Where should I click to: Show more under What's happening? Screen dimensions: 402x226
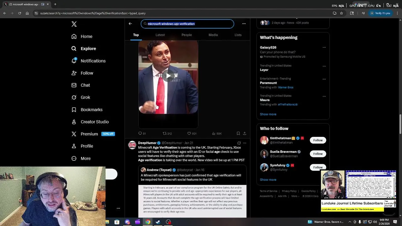coord(268,114)
